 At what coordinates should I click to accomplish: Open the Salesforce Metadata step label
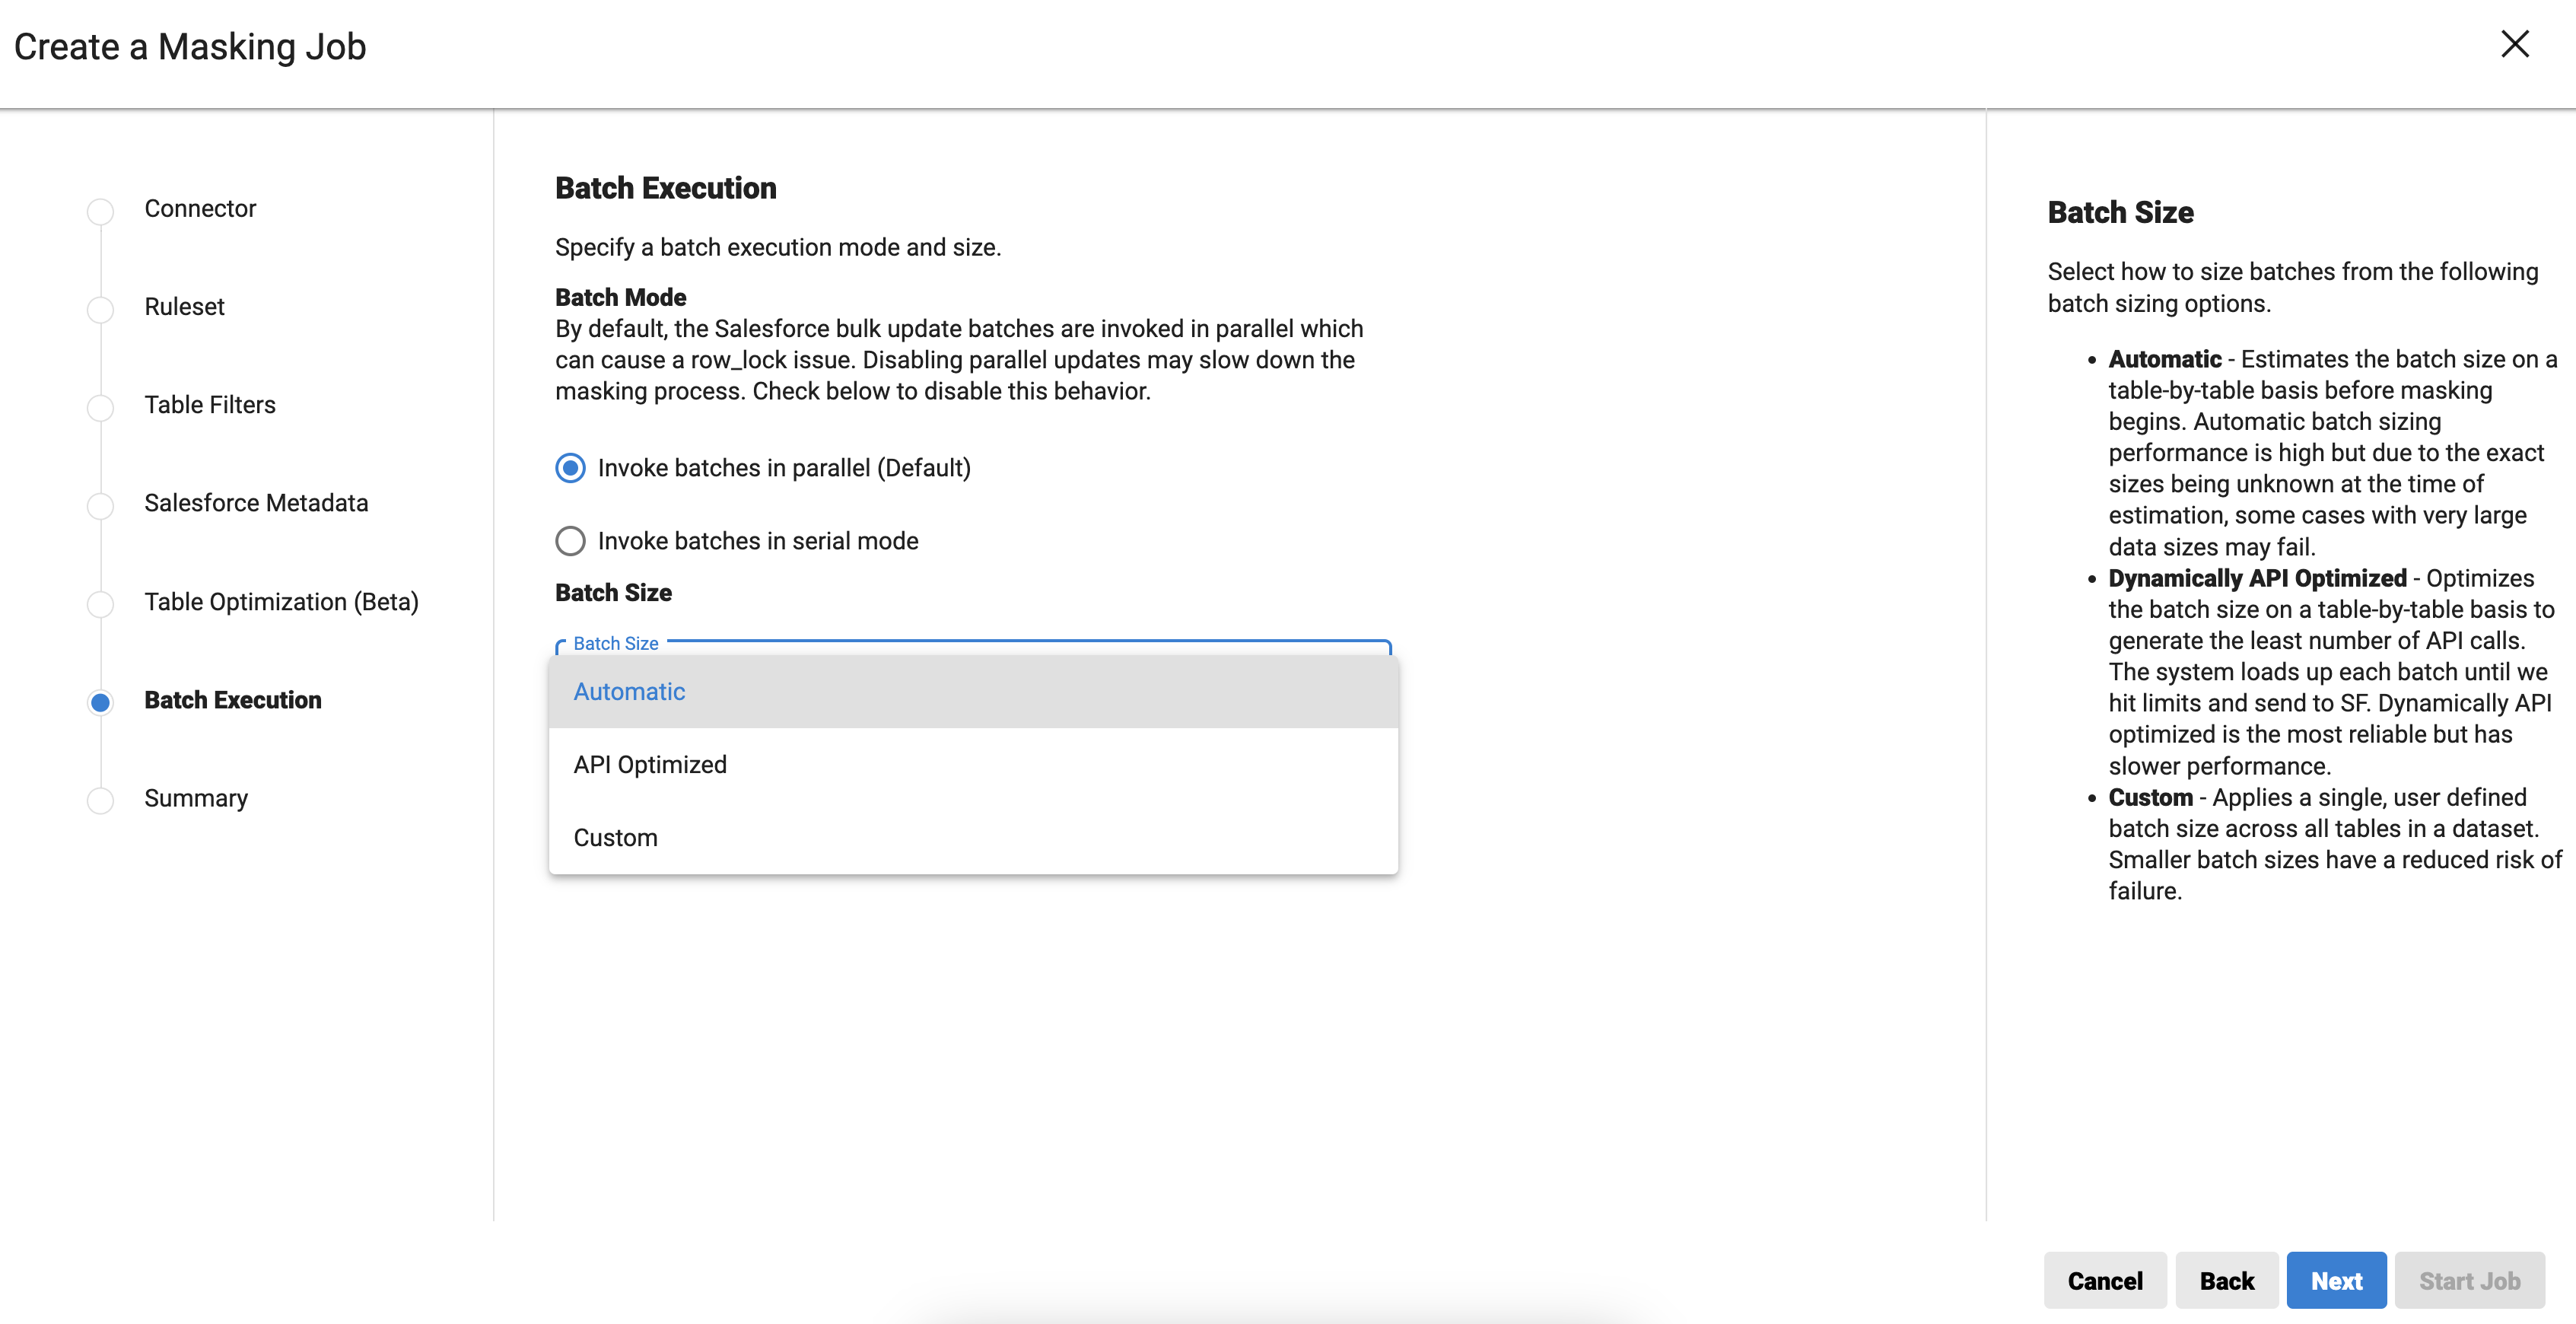pos(256,503)
